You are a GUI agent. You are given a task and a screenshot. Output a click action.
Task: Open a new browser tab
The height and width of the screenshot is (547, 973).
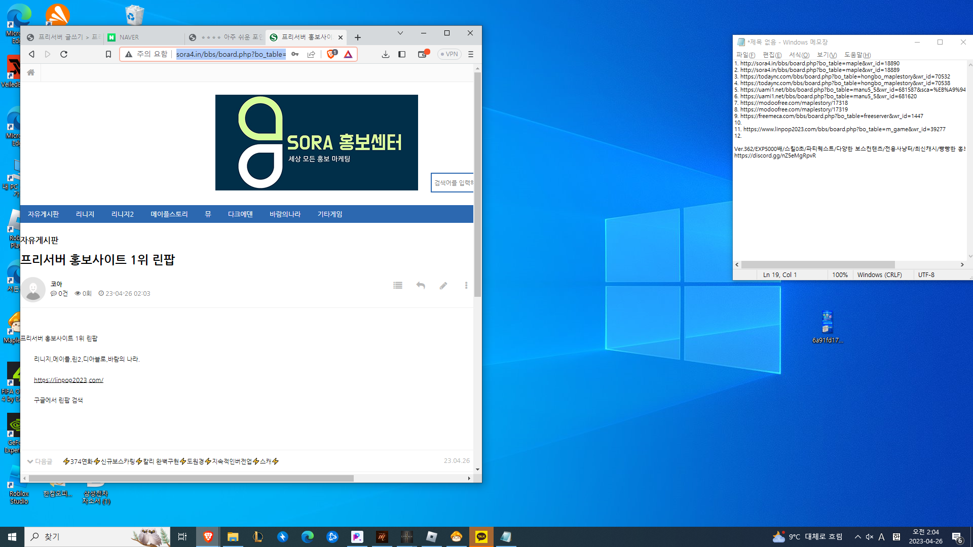(x=358, y=37)
